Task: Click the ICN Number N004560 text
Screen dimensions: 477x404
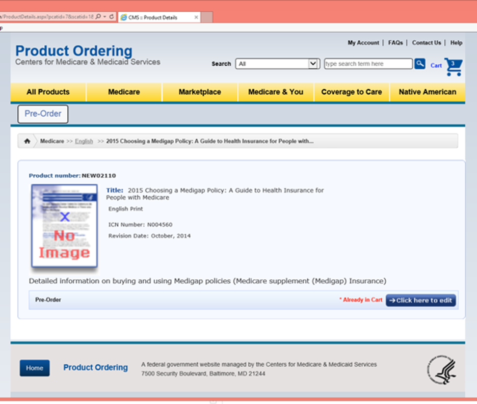Action: (140, 225)
